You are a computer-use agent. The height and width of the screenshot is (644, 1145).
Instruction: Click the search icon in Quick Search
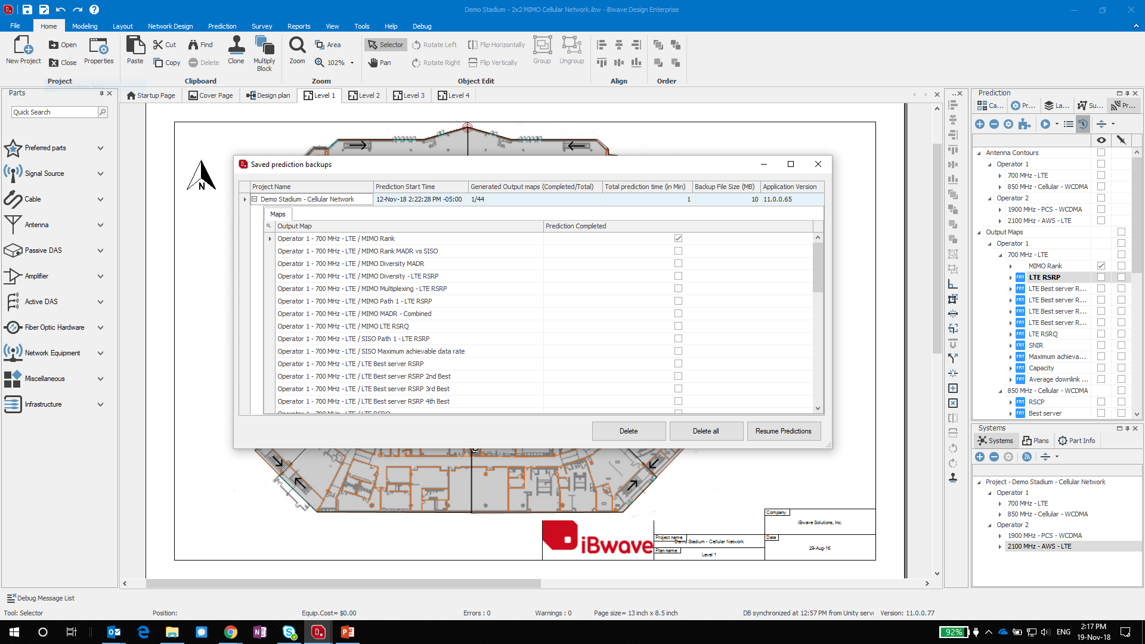point(103,112)
